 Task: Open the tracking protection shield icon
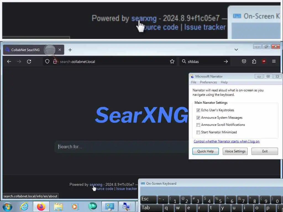point(47,62)
